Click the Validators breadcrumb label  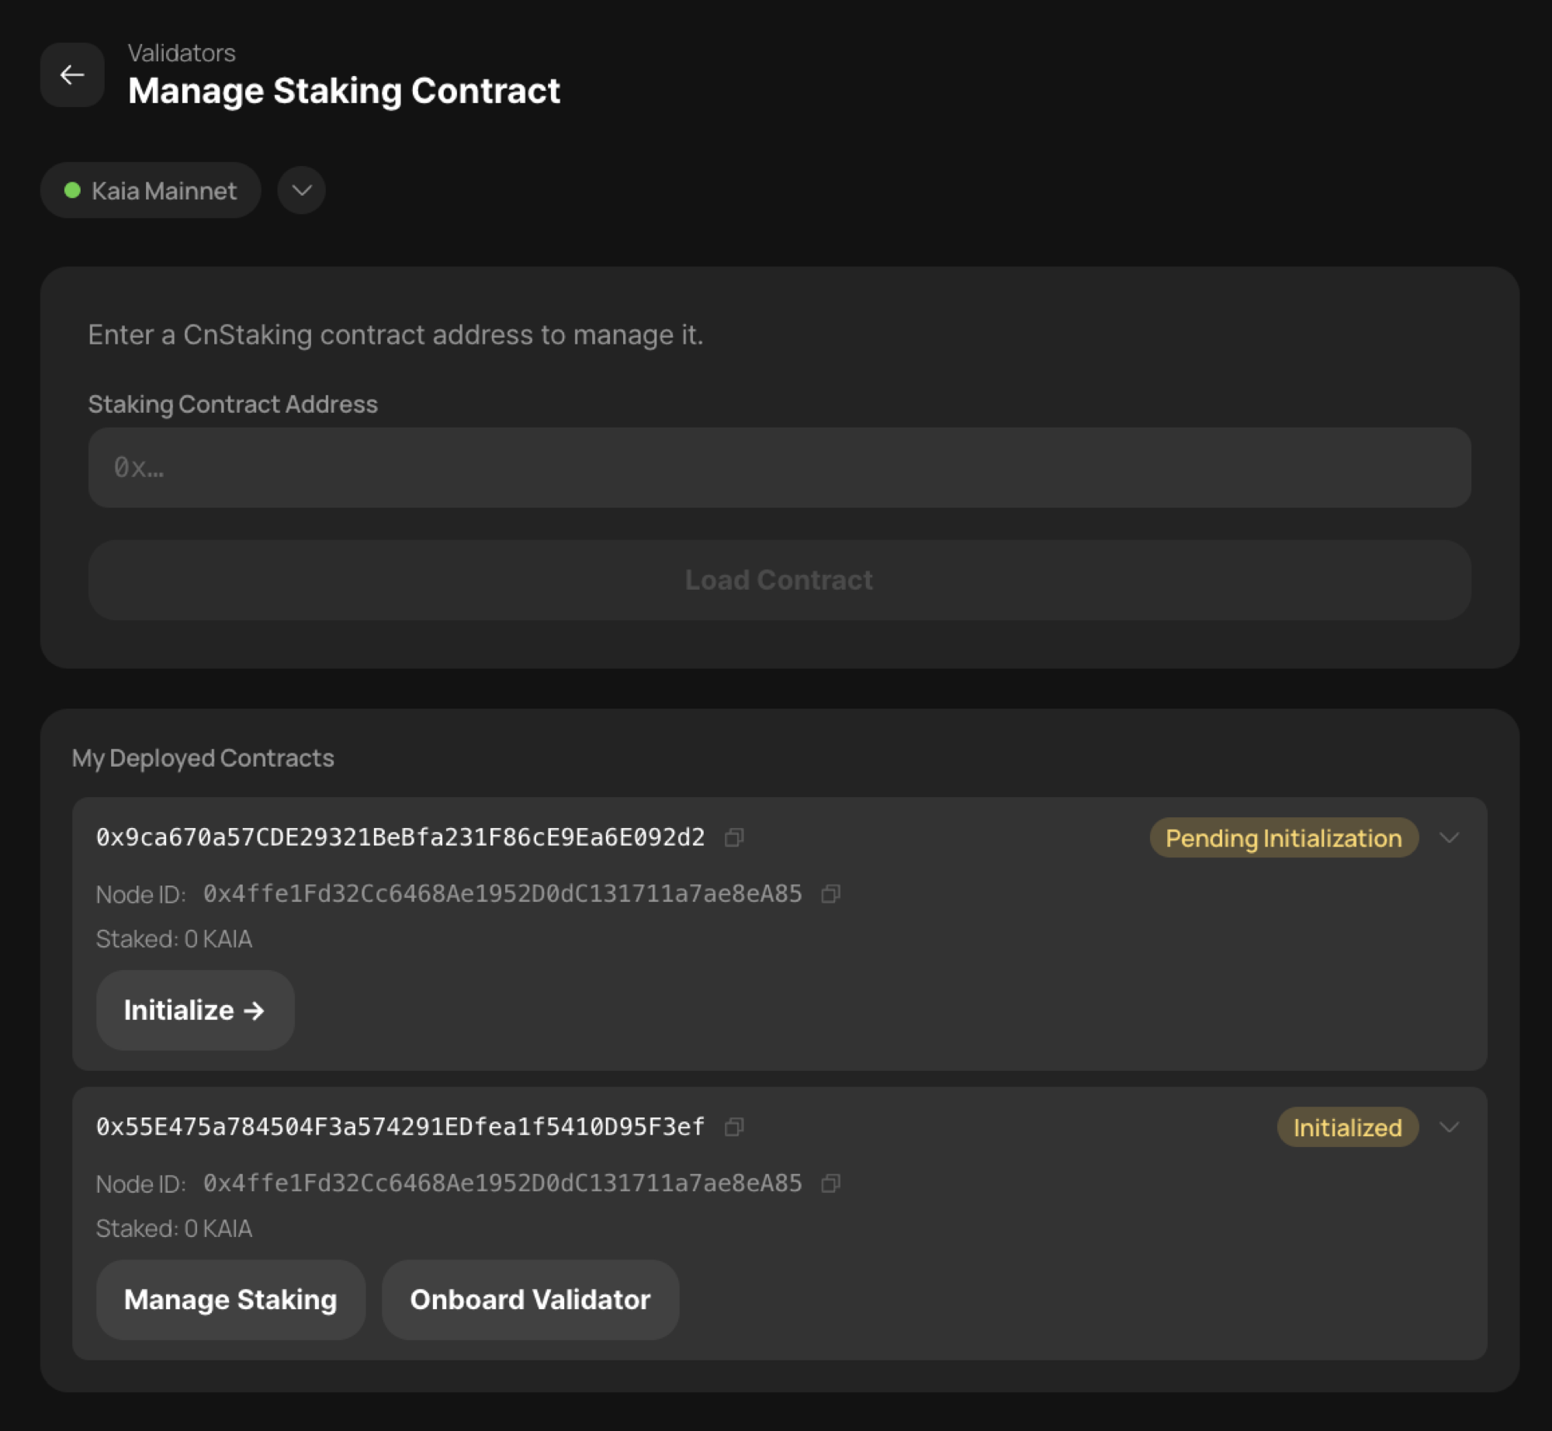(x=181, y=52)
